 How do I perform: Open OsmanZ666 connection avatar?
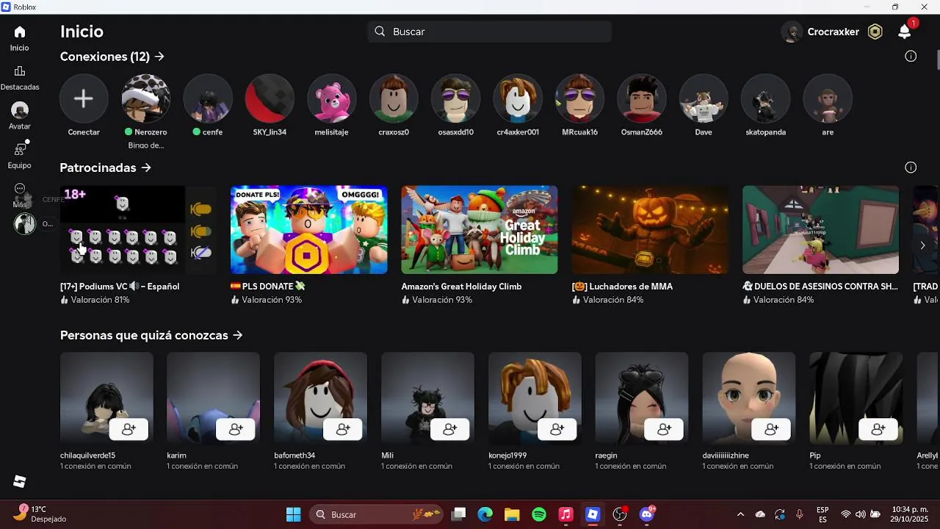coord(642,98)
